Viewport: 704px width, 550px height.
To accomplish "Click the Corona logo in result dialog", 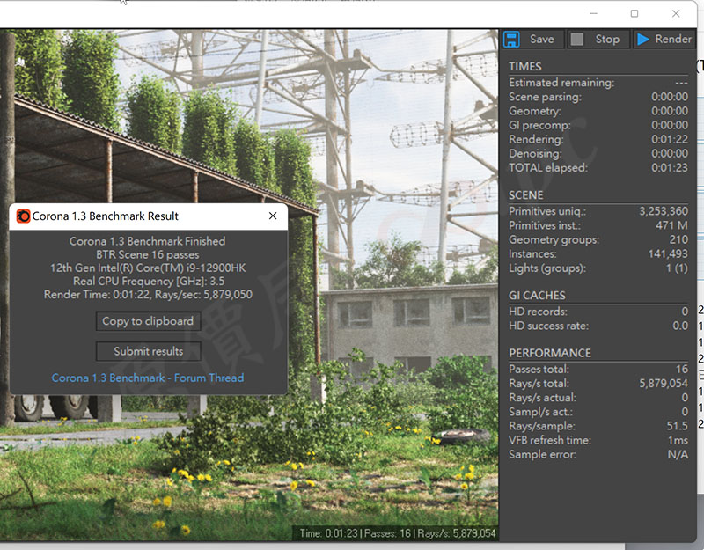I will click(24, 216).
